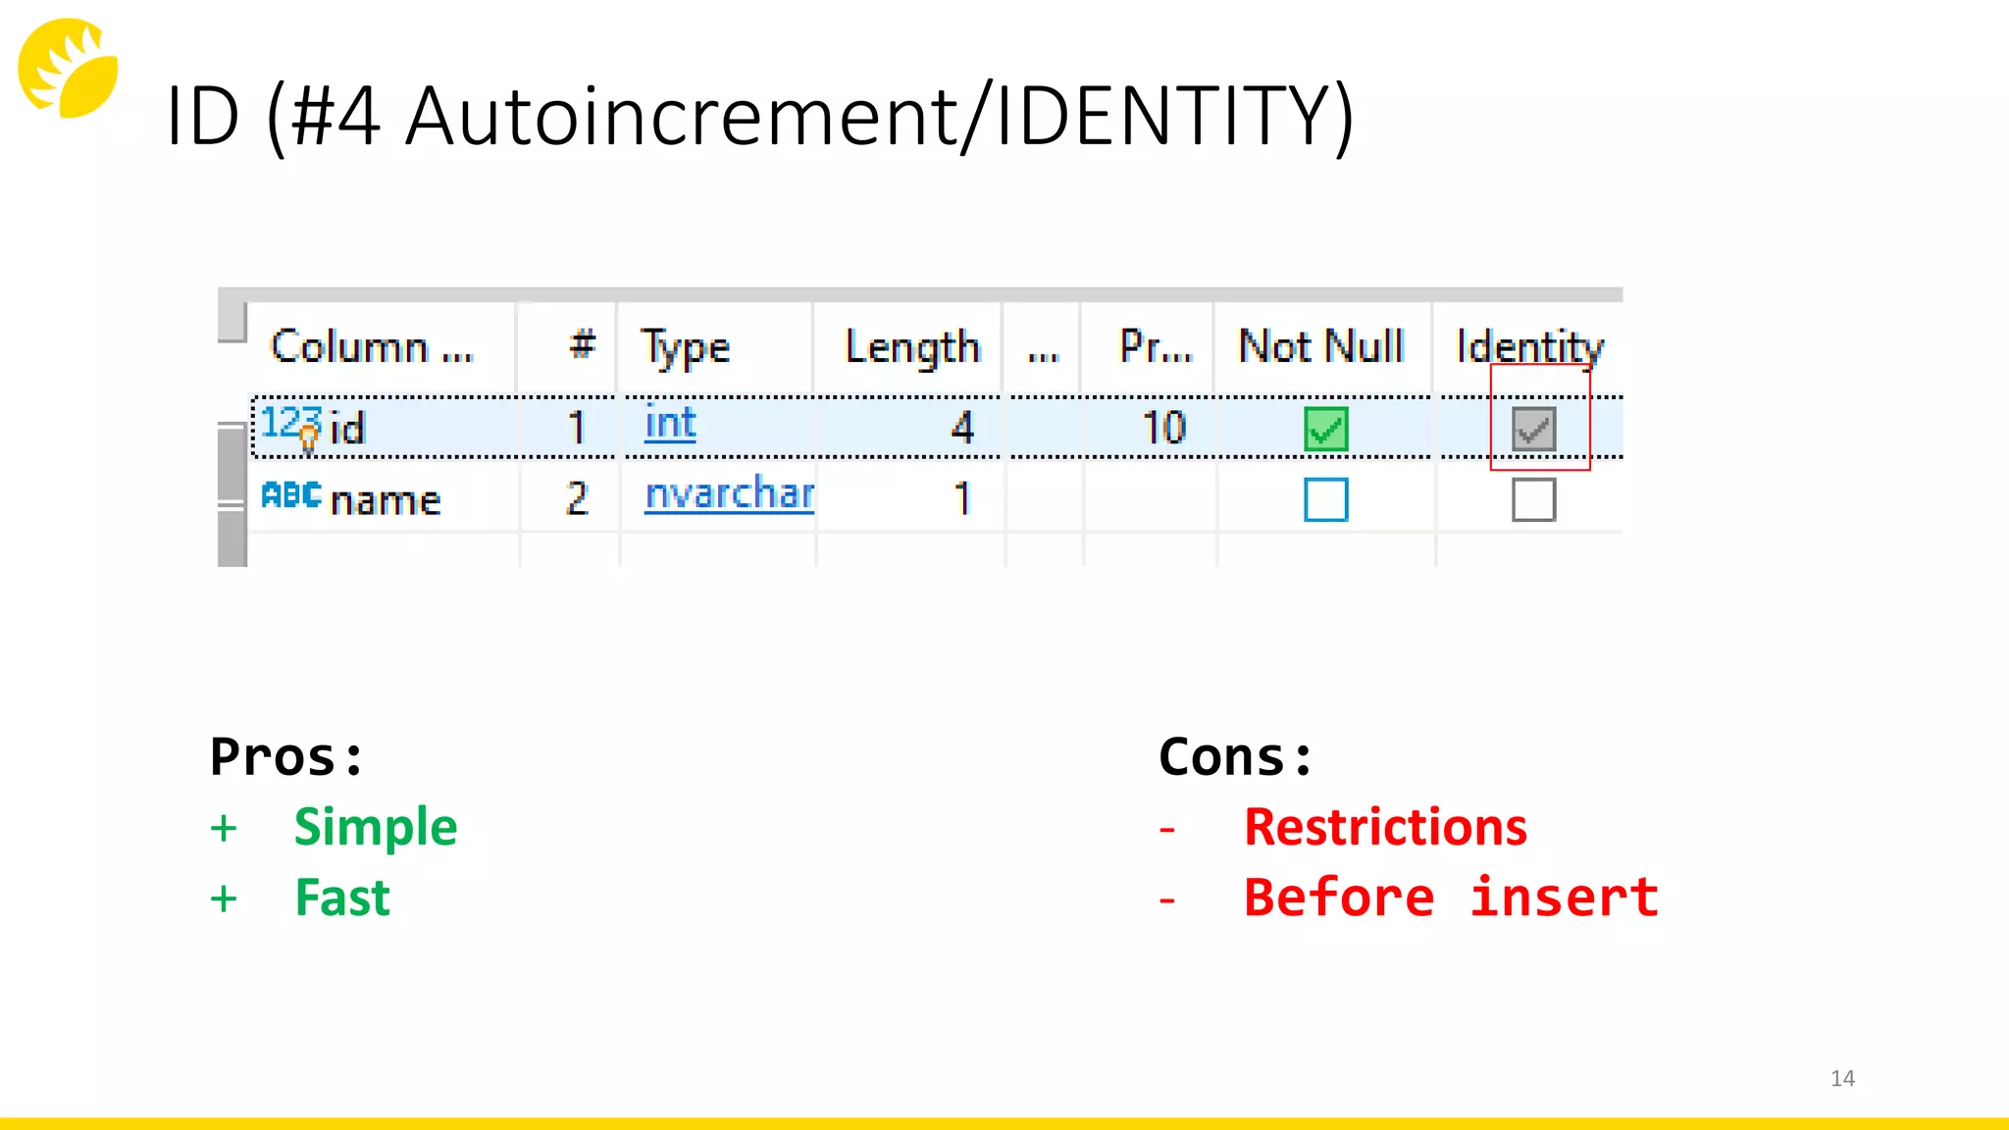
Task: Select the numeric 123 icon of id column
Action: [291, 427]
